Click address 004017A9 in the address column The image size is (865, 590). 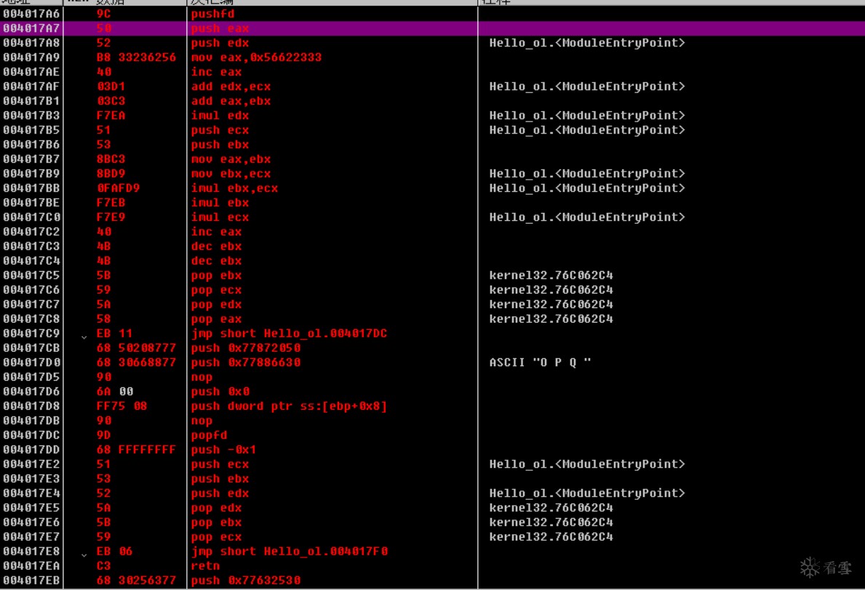point(33,57)
